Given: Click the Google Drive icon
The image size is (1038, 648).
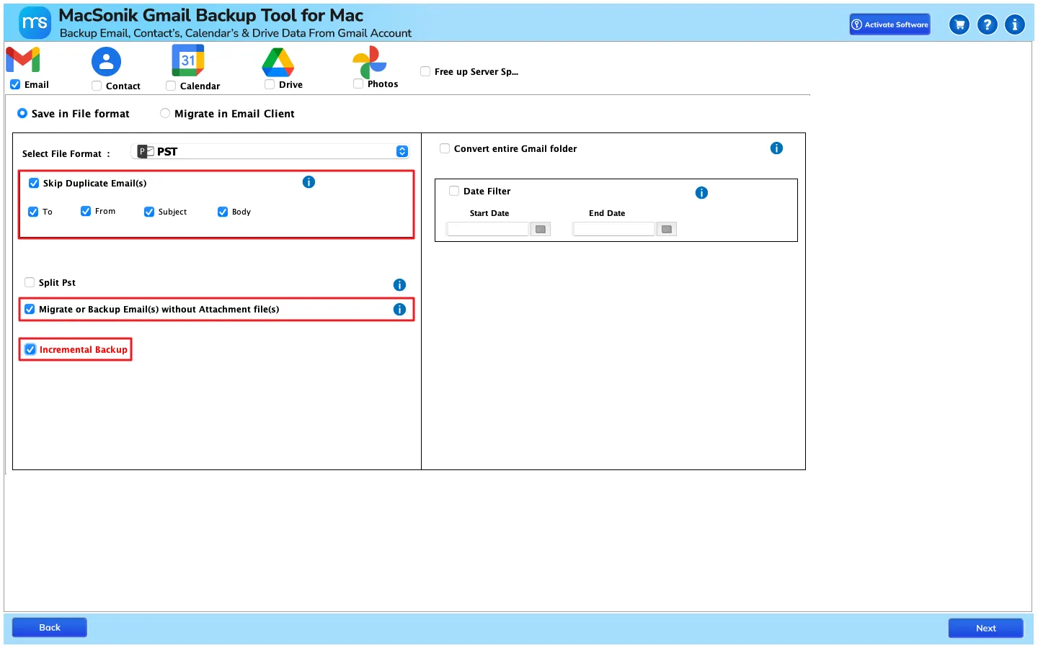Looking at the screenshot, I should point(278,62).
